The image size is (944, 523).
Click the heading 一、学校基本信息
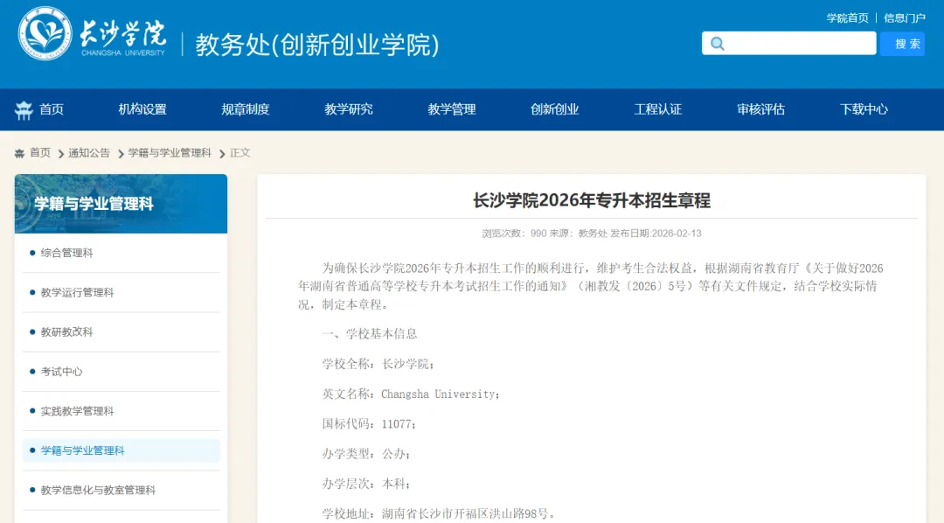pyautogui.click(x=370, y=334)
